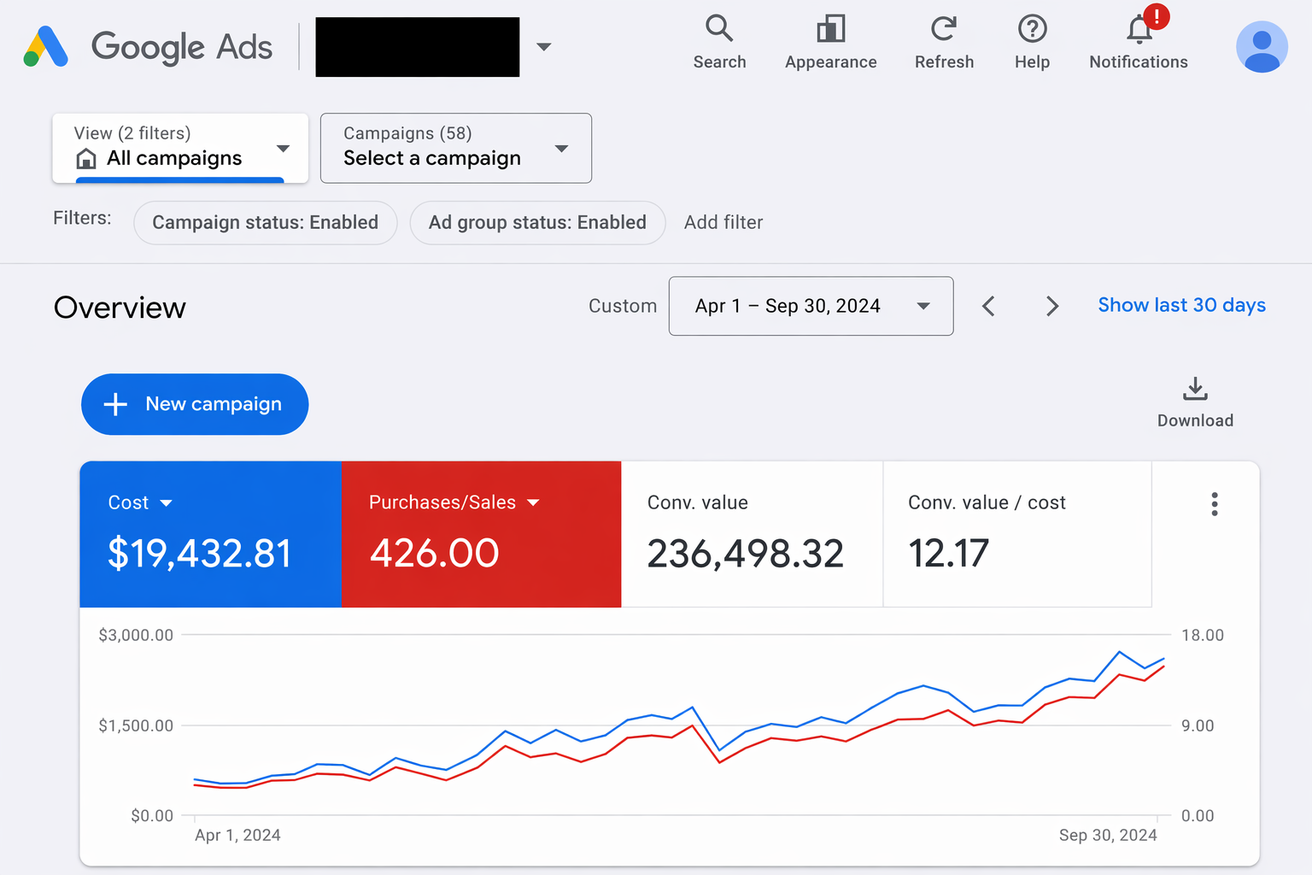Open the date range dropdown
1312x875 pixels.
point(810,306)
